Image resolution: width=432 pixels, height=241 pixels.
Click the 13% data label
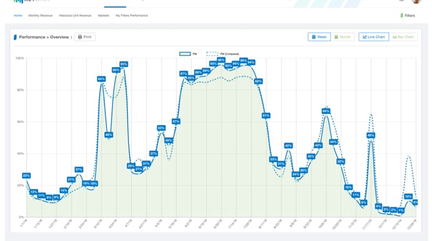[x=34, y=192]
